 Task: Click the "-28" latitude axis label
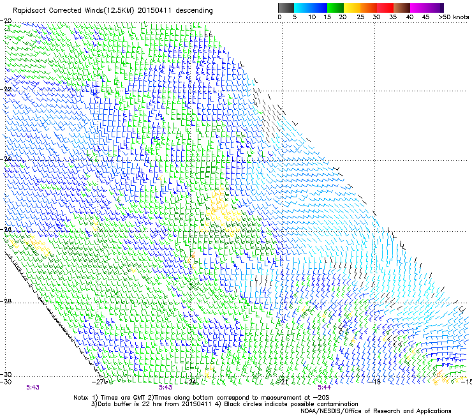point(6,301)
